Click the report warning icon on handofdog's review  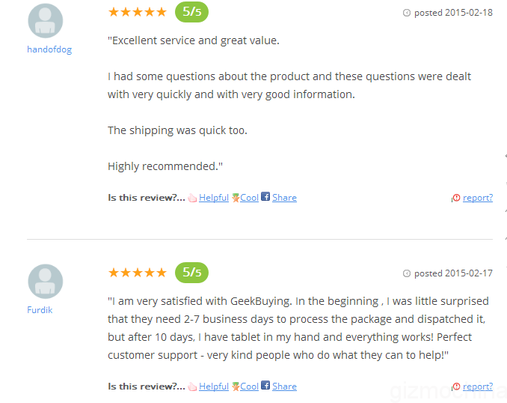pyautogui.click(x=456, y=198)
